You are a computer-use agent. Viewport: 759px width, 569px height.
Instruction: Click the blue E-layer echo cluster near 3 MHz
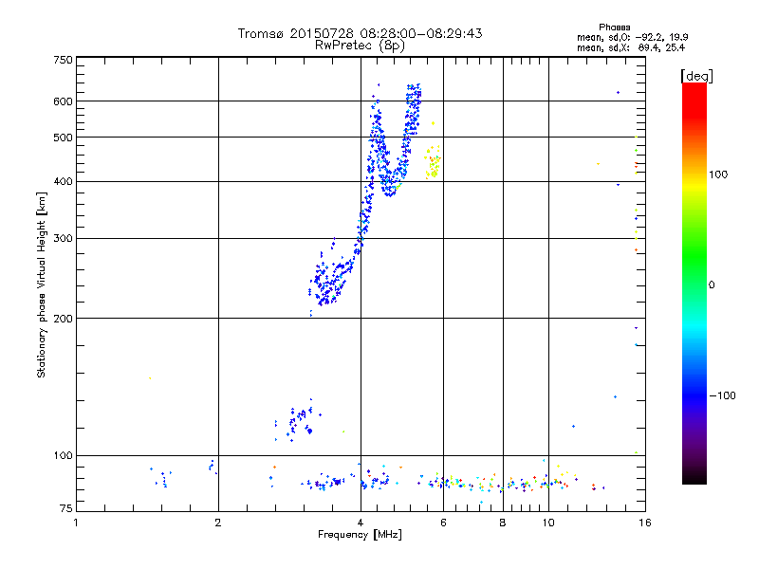(298, 420)
